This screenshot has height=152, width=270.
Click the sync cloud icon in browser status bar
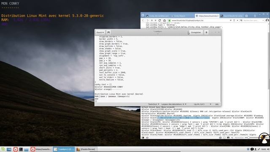pos(147,138)
